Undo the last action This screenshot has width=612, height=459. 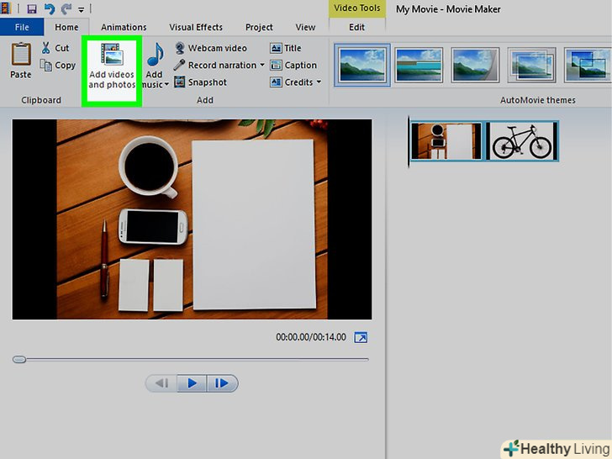click(x=48, y=9)
